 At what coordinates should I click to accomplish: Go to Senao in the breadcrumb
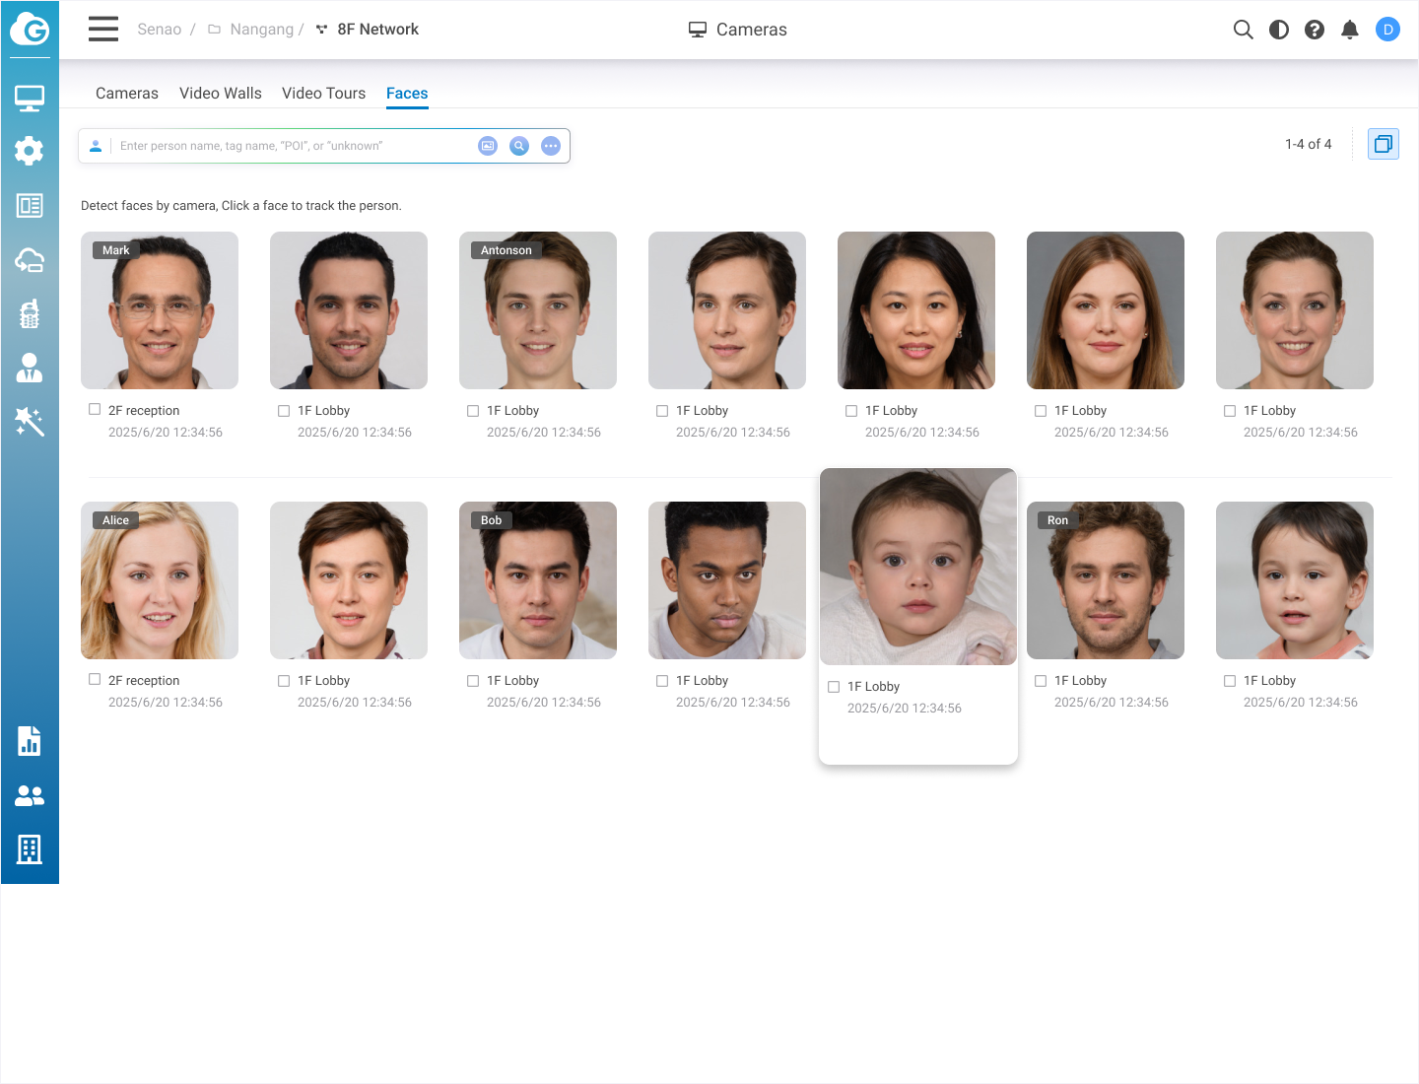(x=159, y=30)
